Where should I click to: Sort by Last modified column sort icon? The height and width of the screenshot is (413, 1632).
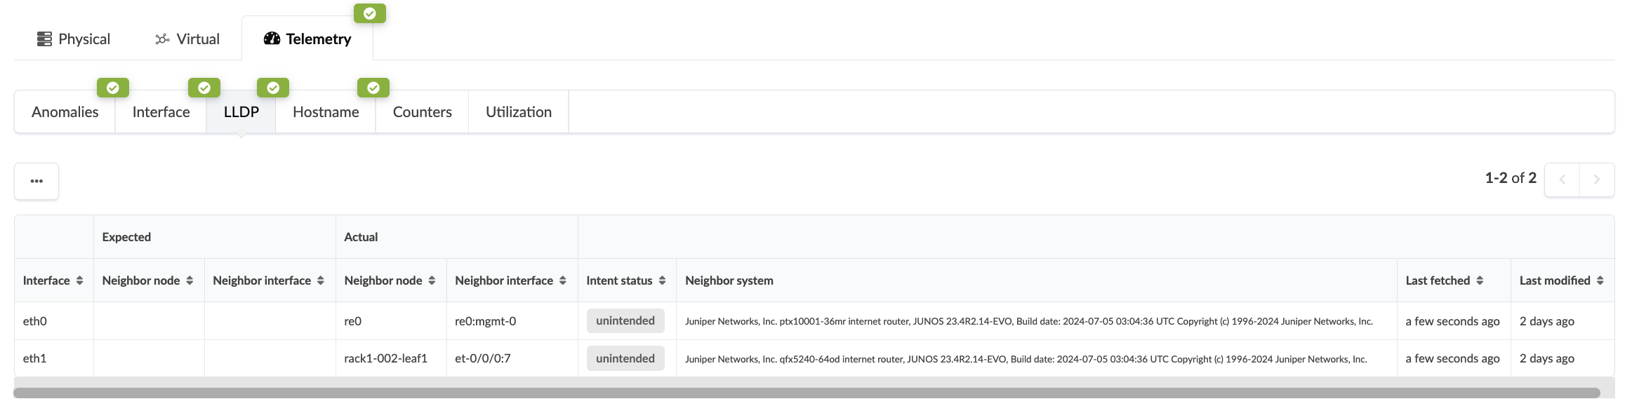click(1600, 280)
